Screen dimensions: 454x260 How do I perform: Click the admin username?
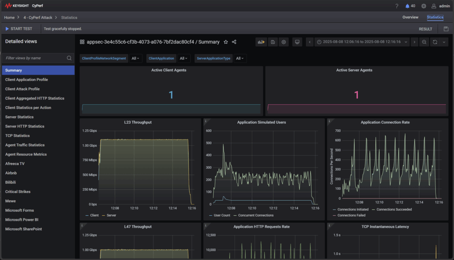[x=444, y=6]
